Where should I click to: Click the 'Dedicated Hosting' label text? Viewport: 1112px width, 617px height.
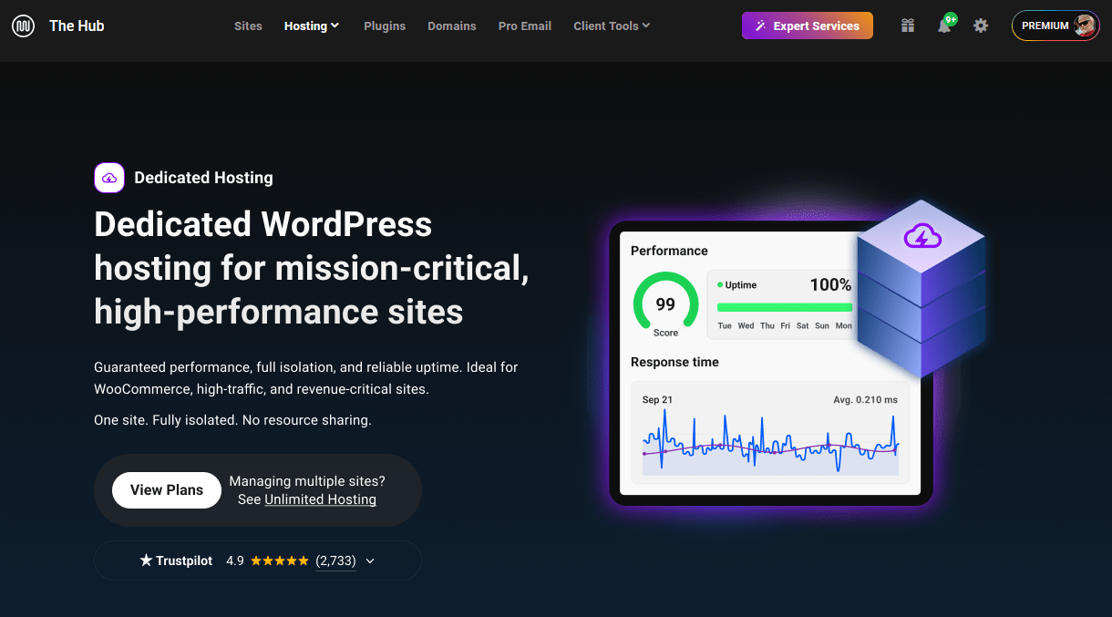[203, 178]
